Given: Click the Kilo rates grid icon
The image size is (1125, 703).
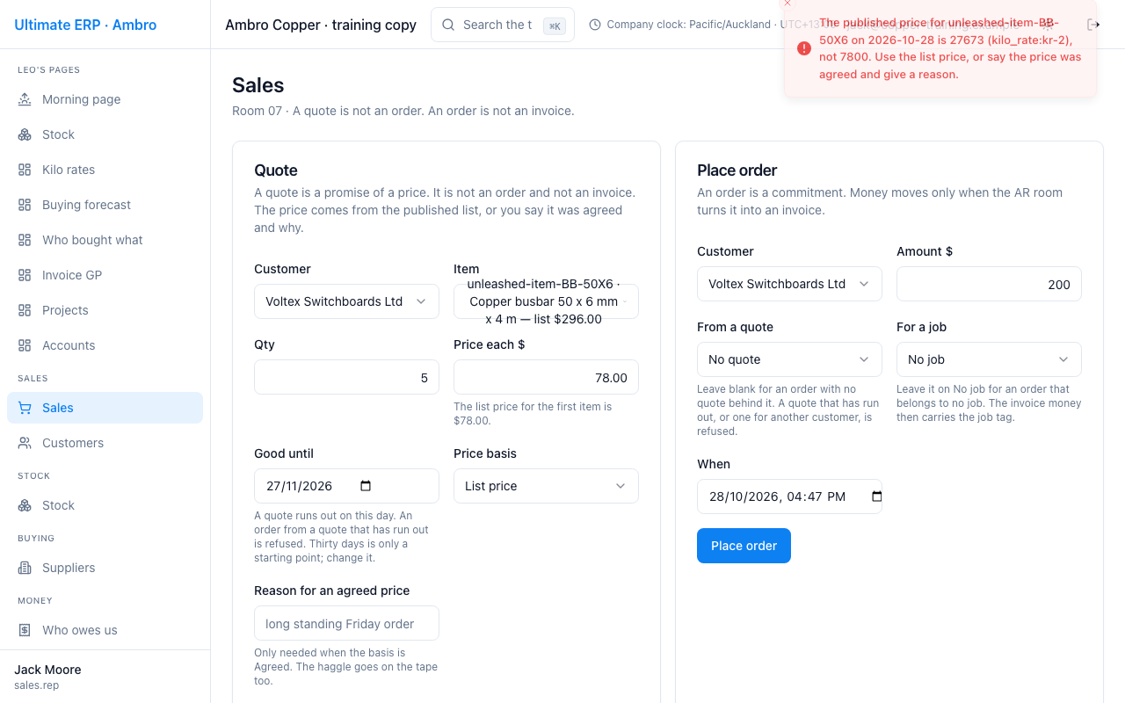Looking at the screenshot, I should click(25, 170).
